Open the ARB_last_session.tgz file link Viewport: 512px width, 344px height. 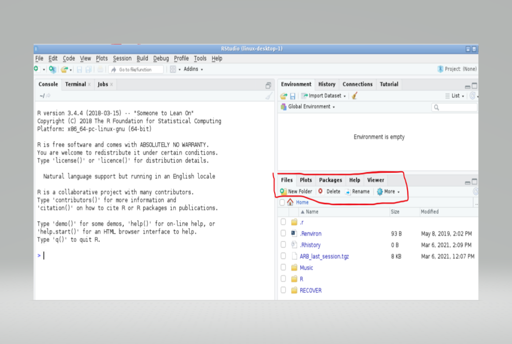tap(324, 257)
